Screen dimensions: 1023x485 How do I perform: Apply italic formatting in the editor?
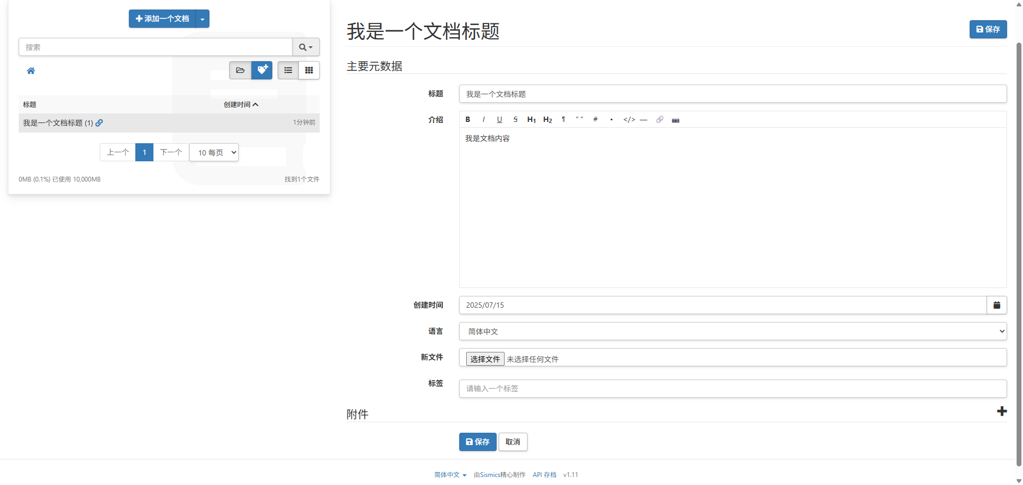[x=483, y=119]
